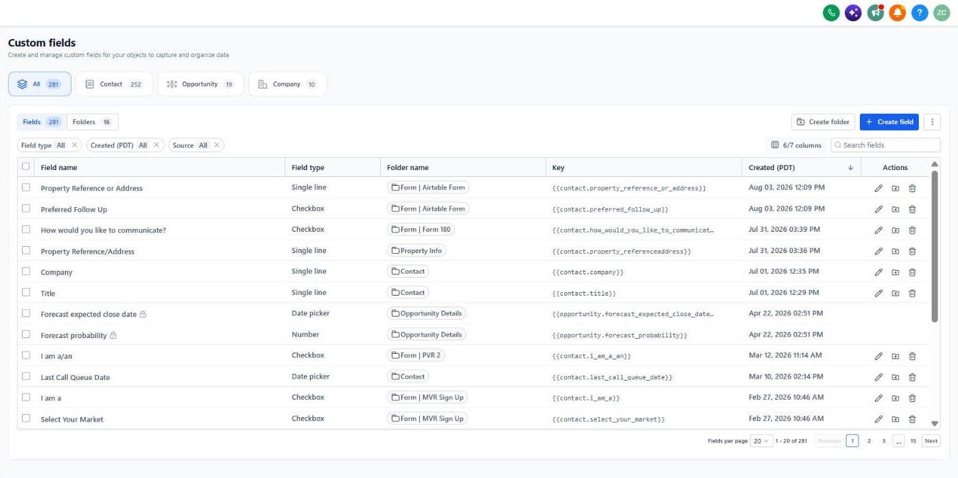
Task: Delete the Preferred Follow Up field
Action: (912, 209)
